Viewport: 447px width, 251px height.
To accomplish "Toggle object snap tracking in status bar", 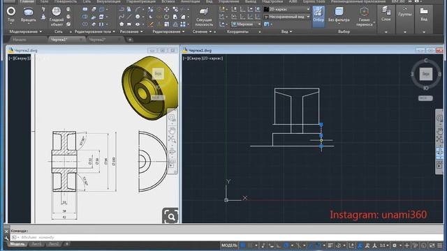I will (x=311, y=245).
